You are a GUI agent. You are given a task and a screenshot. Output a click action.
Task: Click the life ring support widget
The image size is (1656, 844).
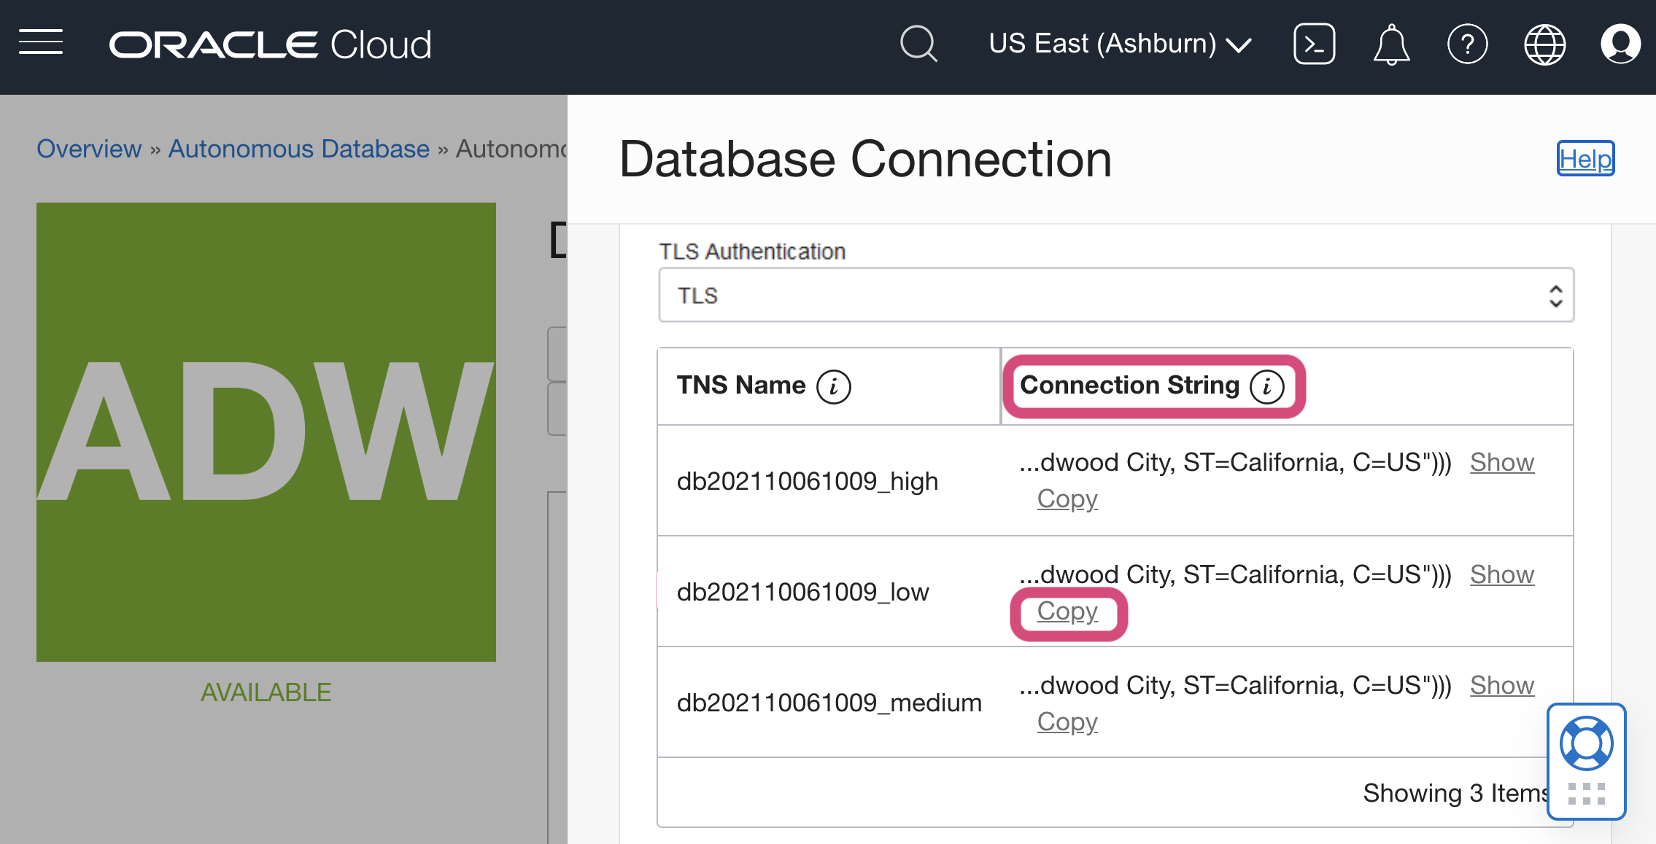tap(1586, 743)
